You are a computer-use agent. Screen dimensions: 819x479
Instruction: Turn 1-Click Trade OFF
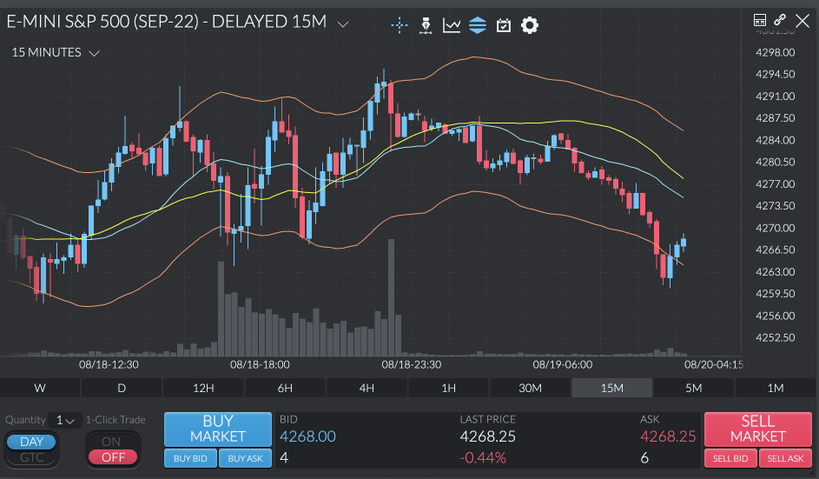[113, 457]
